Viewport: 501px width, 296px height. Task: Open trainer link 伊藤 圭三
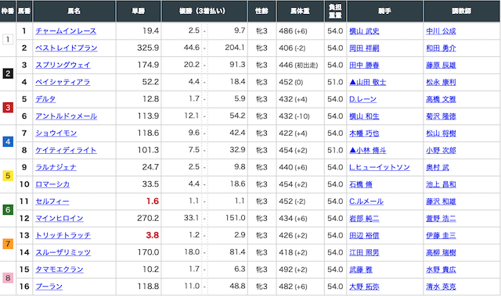coord(441,235)
